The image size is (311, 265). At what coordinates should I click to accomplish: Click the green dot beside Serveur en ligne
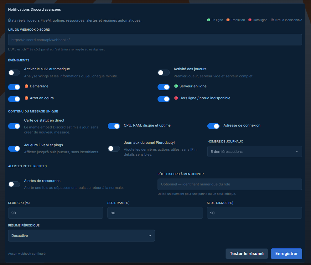pos(176,86)
